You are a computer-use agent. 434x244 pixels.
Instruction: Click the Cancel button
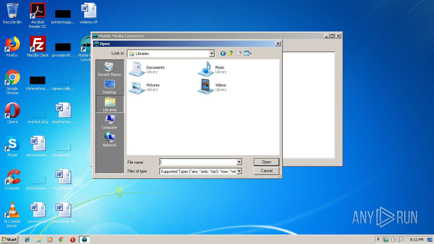tap(267, 171)
